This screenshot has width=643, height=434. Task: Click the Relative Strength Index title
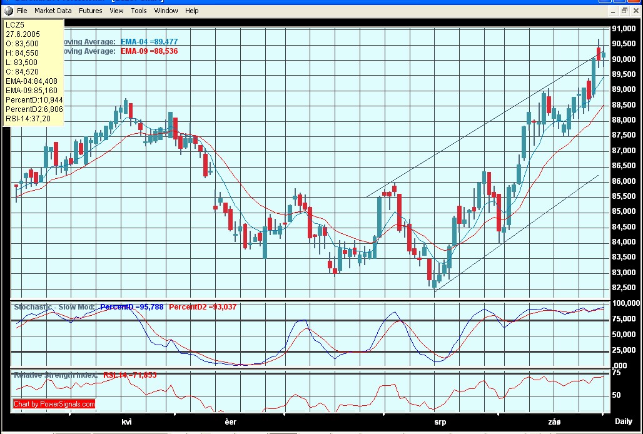point(56,375)
